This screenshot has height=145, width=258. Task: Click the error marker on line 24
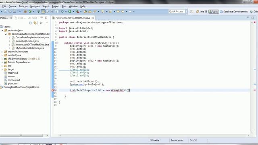click(53, 90)
